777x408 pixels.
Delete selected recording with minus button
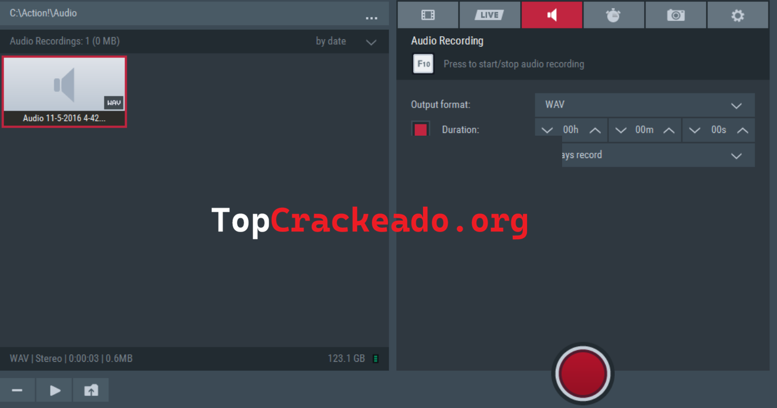point(17,390)
